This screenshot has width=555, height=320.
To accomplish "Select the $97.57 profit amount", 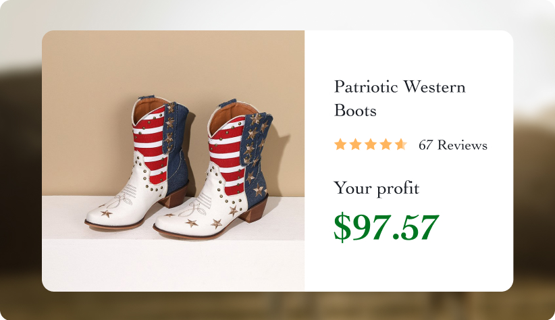I will pyautogui.click(x=386, y=228).
